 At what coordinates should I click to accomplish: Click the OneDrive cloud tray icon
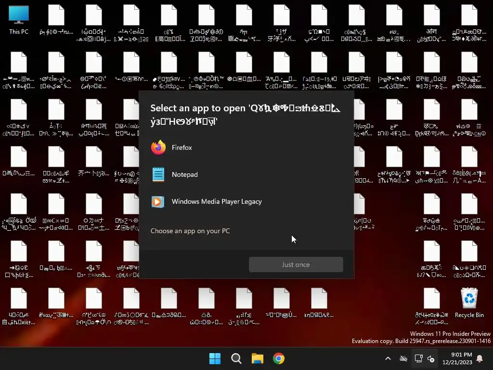(403, 358)
